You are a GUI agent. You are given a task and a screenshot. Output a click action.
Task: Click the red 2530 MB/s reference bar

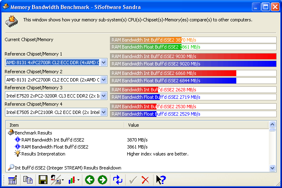(193, 107)
